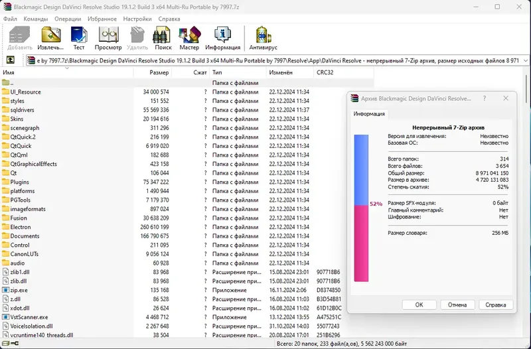
Task: Select the platforms folder row
Action: click(x=187, y=191)
